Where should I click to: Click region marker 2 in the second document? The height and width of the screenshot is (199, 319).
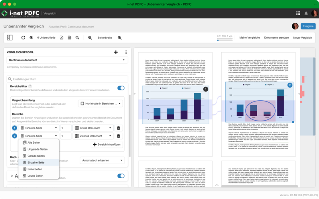290,85
